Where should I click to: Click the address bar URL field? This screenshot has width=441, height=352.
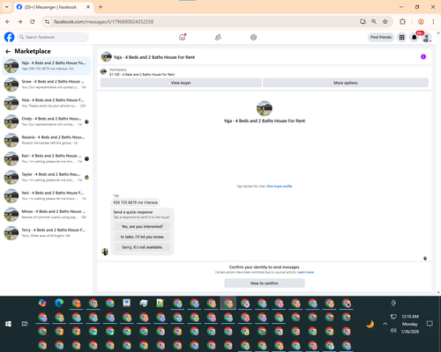point(203,21)
